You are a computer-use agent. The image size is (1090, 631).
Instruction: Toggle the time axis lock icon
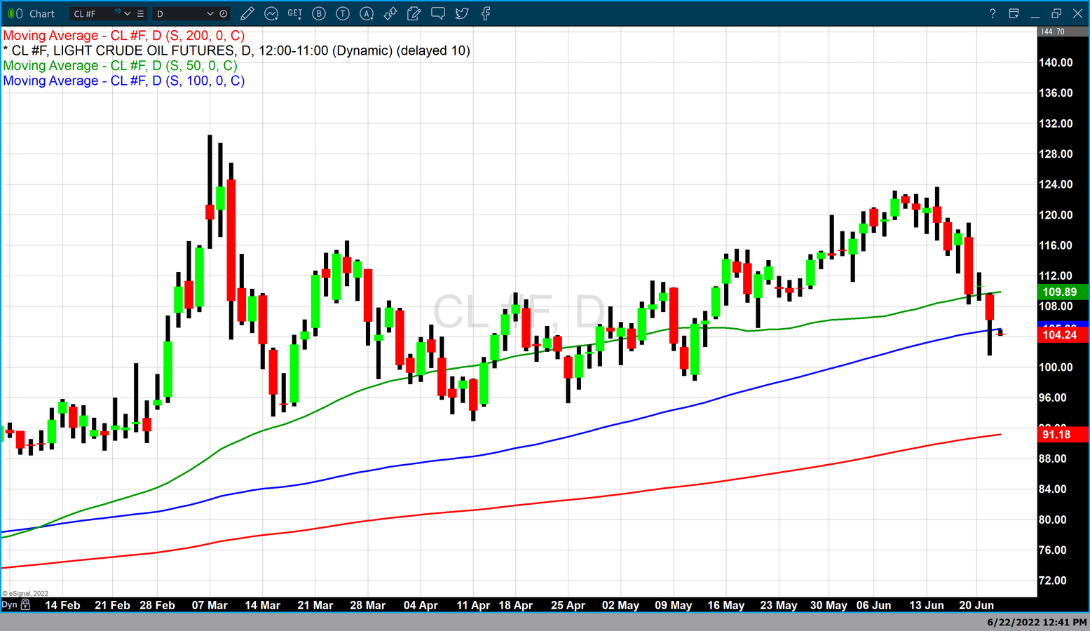click(26, 604)
